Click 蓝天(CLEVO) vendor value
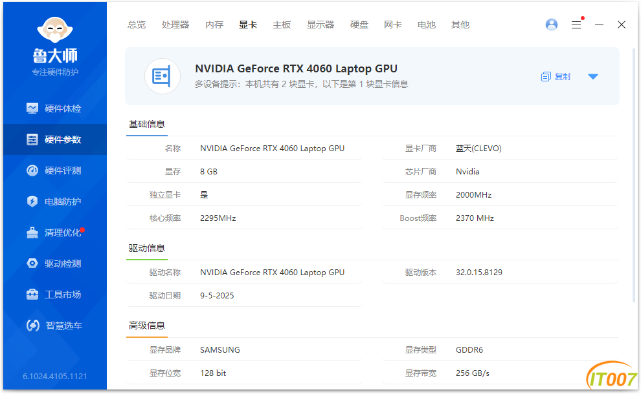 click(x=478, y=149)
